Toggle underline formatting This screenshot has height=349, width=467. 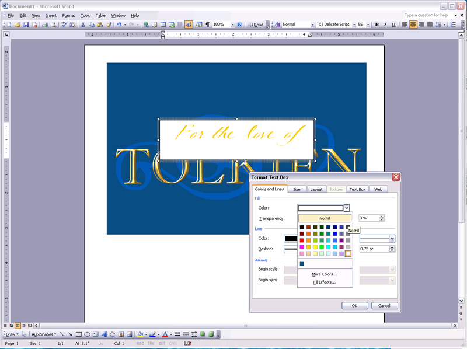[x=393, y=25]
